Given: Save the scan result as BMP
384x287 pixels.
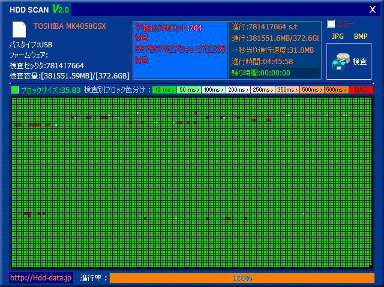Looking at the screenshot, I should (x=361, y=37).
